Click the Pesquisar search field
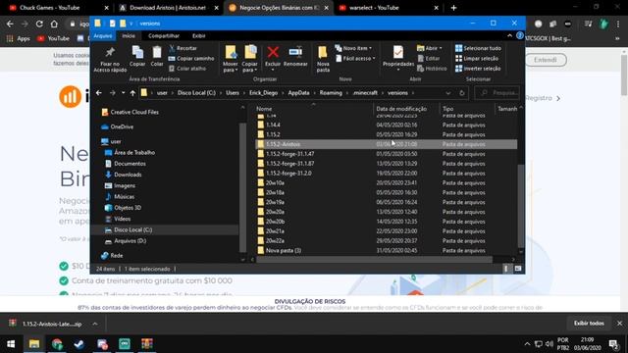The image size is (628, 353). [497, 93]
